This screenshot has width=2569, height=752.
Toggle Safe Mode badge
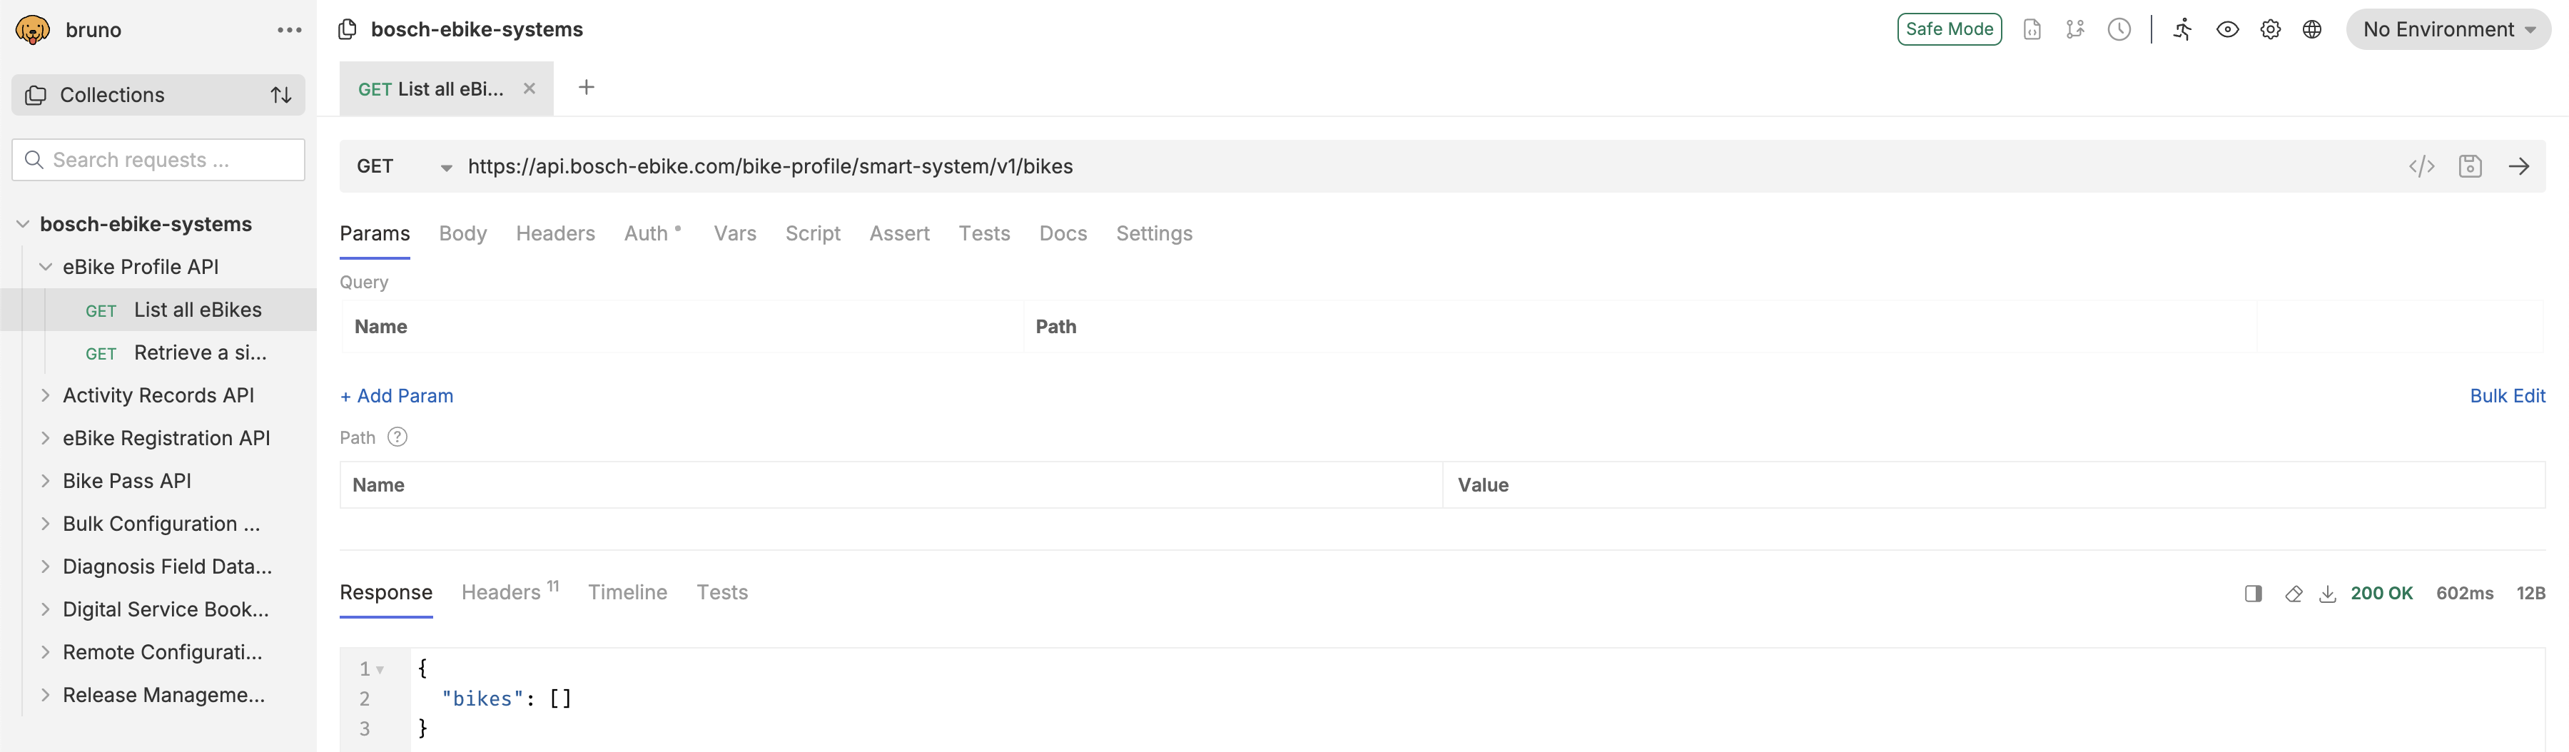click(x=1949, y=29)
